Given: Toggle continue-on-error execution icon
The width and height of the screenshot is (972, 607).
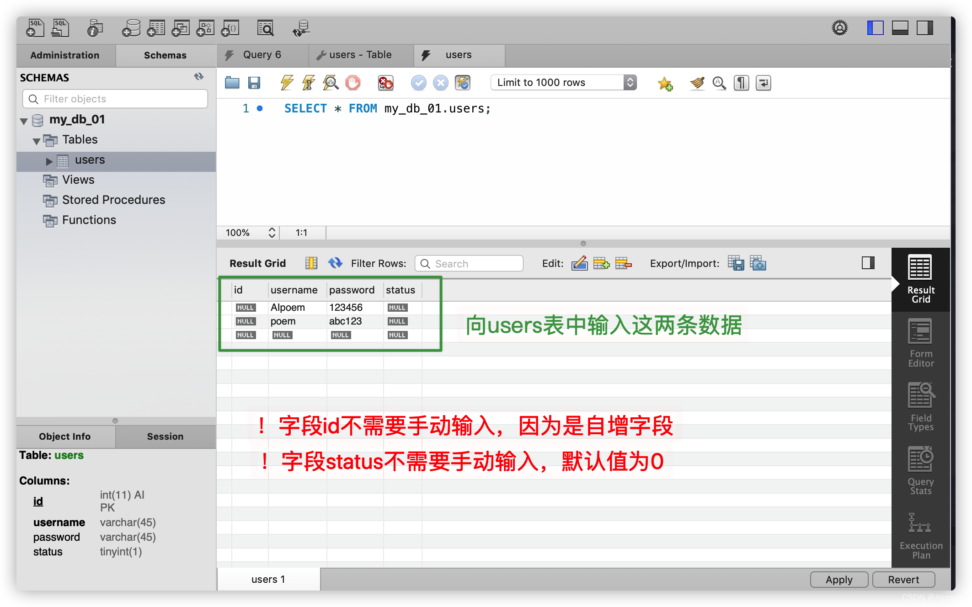Looking at the screenshot, I should pyautogui.click(x=385, y=83).
